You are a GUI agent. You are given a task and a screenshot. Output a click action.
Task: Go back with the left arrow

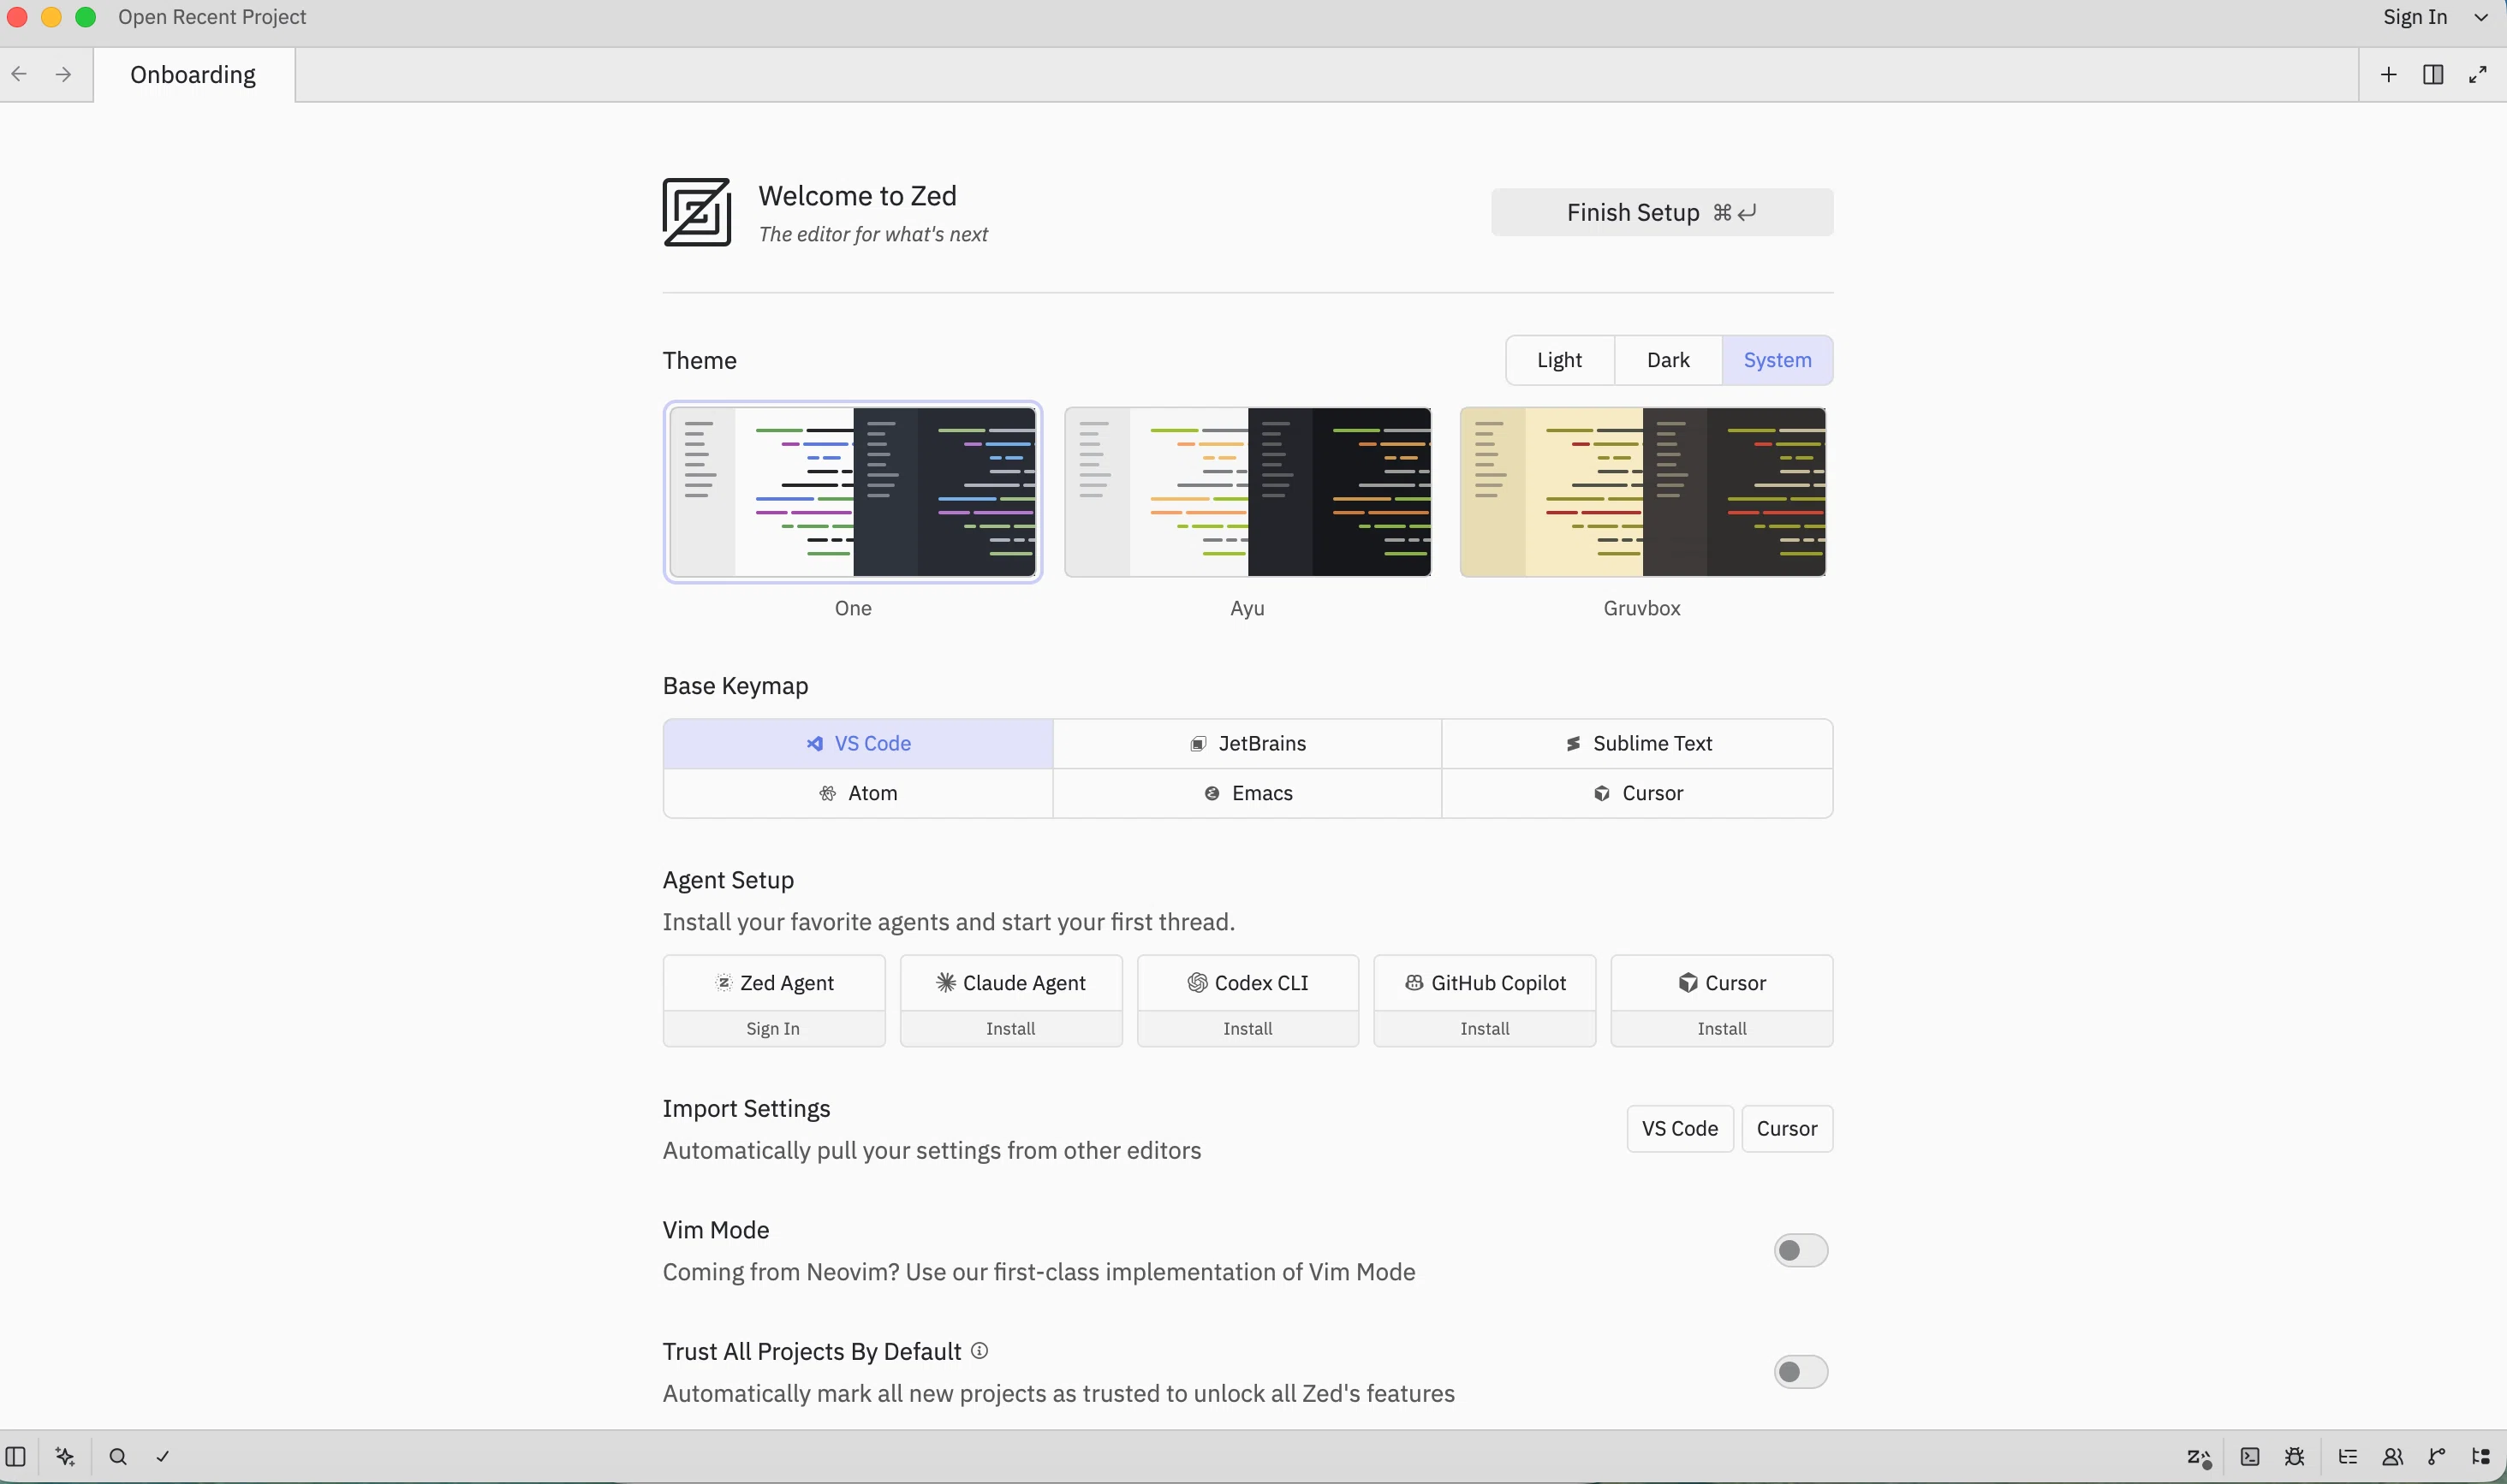(x=19, y=74)
